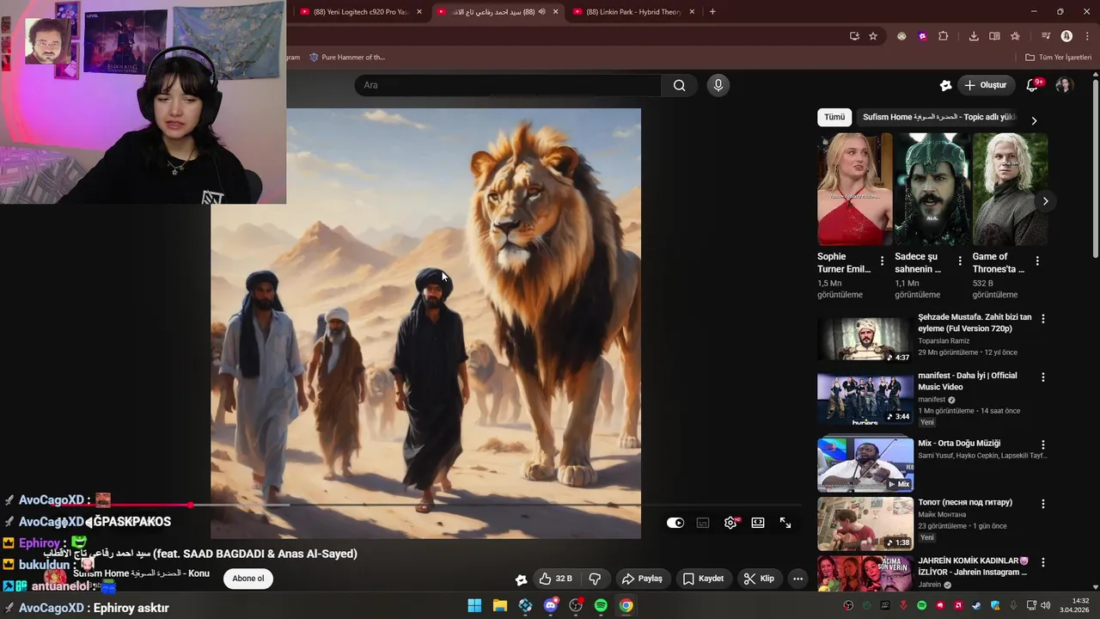The height and width of the screenshot is (619, 1100).
Task: Open reading mode book icon
Action: (994, 36)
